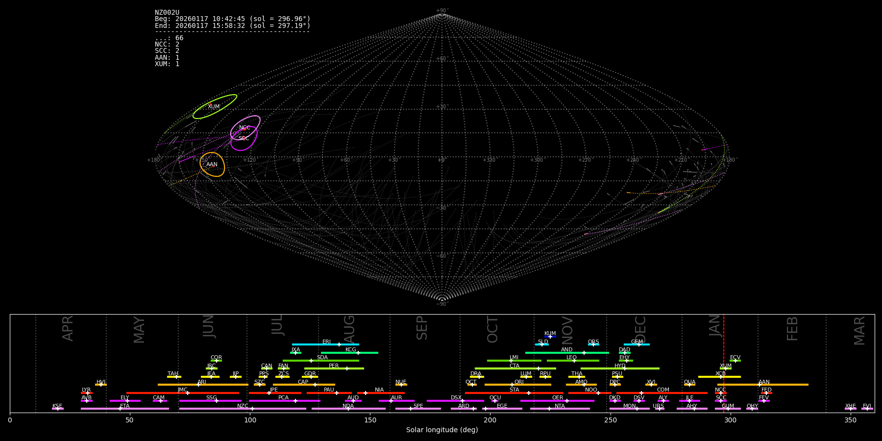Image resolution: width=882 pixels, height=441 pixels.
Task: Click the NTA shower label
Action: coord(560,406)
